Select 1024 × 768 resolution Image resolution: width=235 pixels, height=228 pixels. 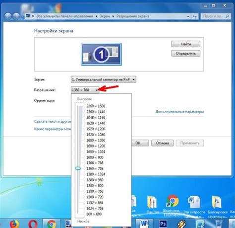point(95,208)
